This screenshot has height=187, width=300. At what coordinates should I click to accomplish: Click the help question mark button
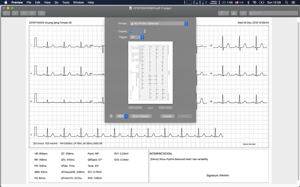(111, 116)
